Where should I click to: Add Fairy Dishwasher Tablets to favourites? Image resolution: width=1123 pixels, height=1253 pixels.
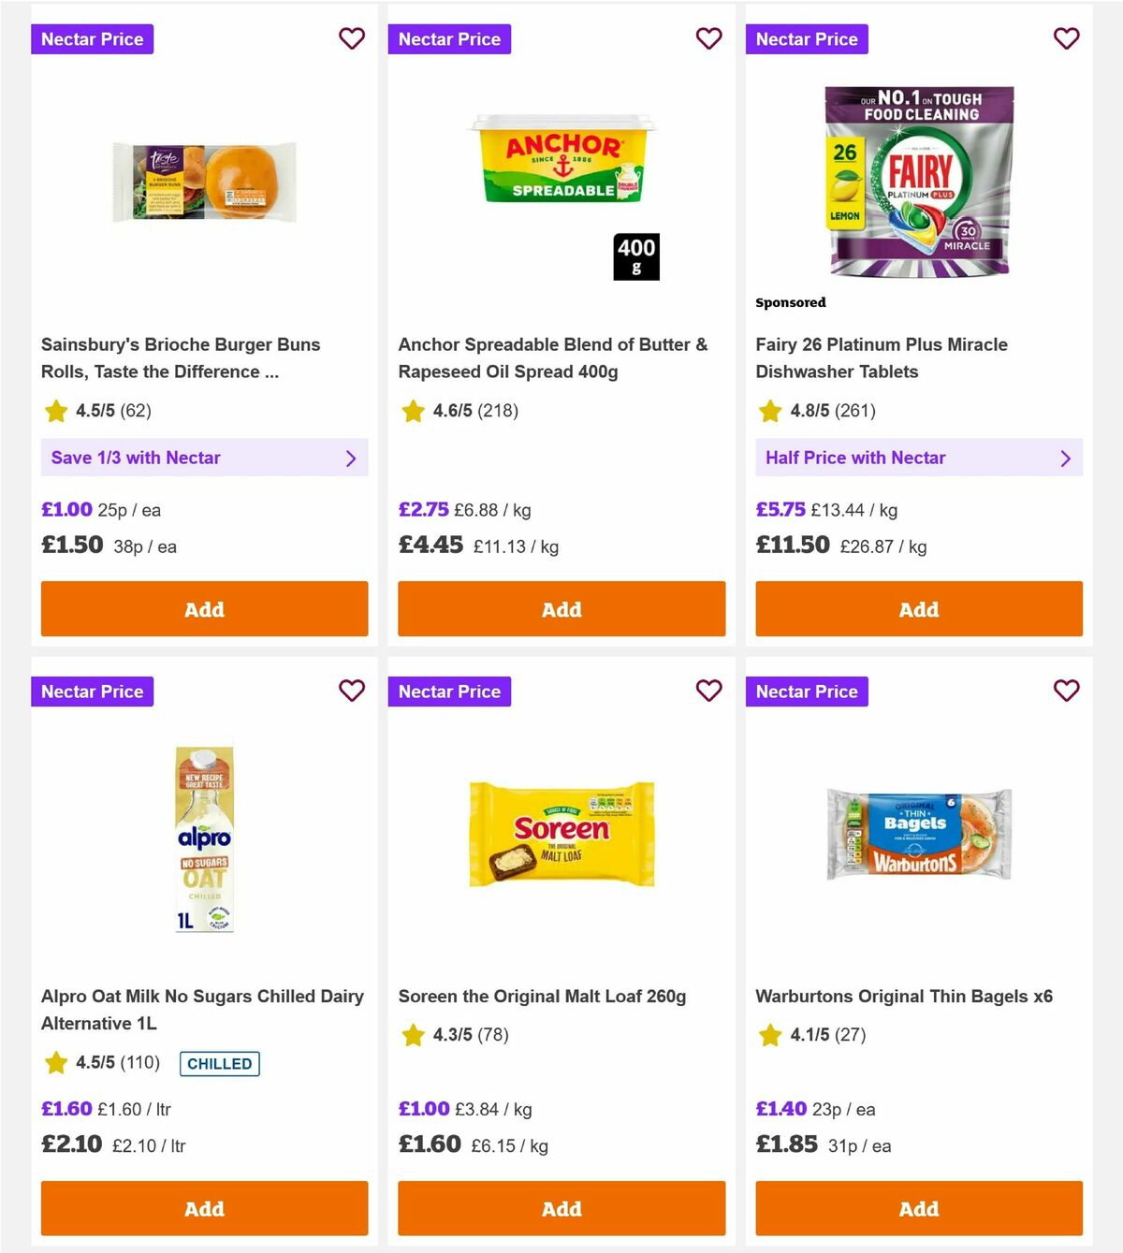[1066, 38]
